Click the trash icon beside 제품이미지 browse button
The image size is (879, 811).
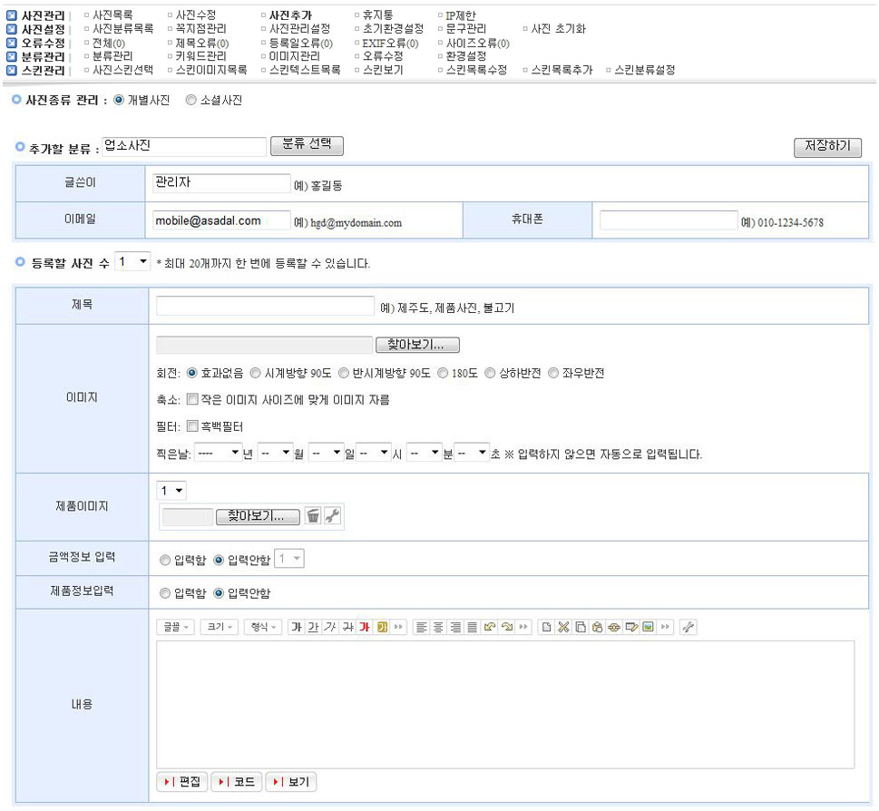click(x=313, y=516)
